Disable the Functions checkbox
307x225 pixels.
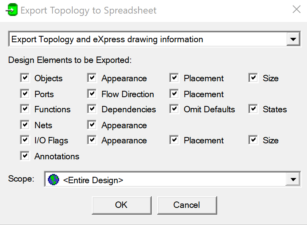pos(25,109)
